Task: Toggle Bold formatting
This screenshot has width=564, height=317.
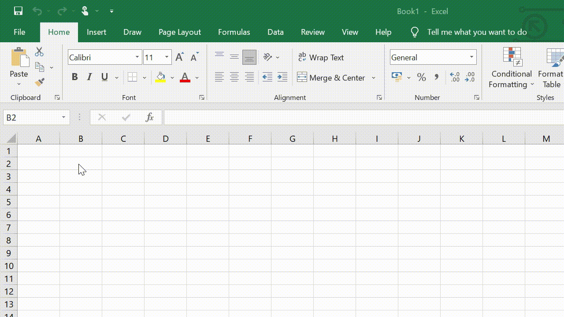Action: click(74, 77)
